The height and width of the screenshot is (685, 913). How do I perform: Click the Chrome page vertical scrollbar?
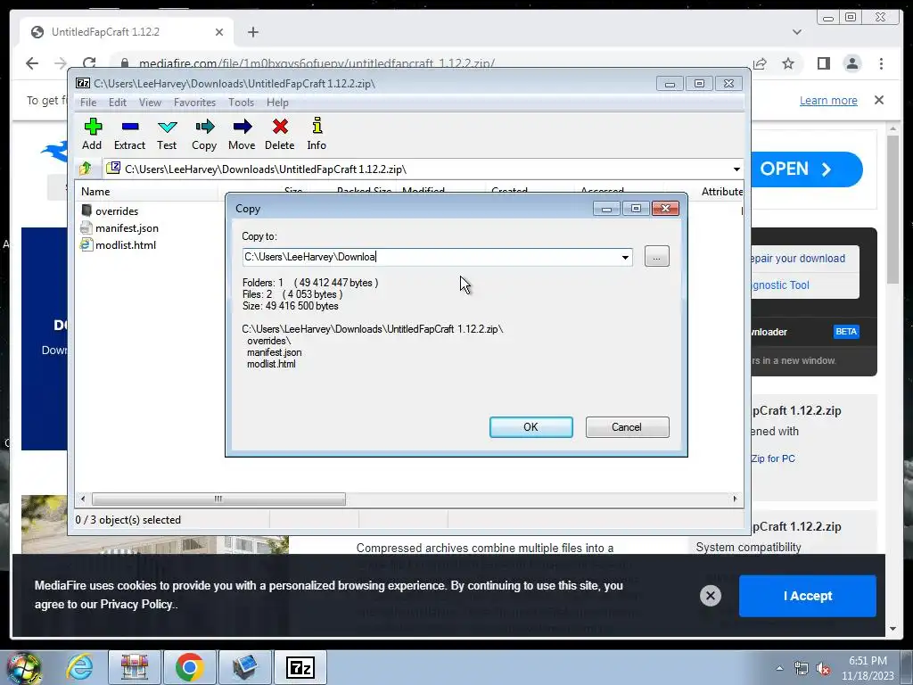coord(893,210)
